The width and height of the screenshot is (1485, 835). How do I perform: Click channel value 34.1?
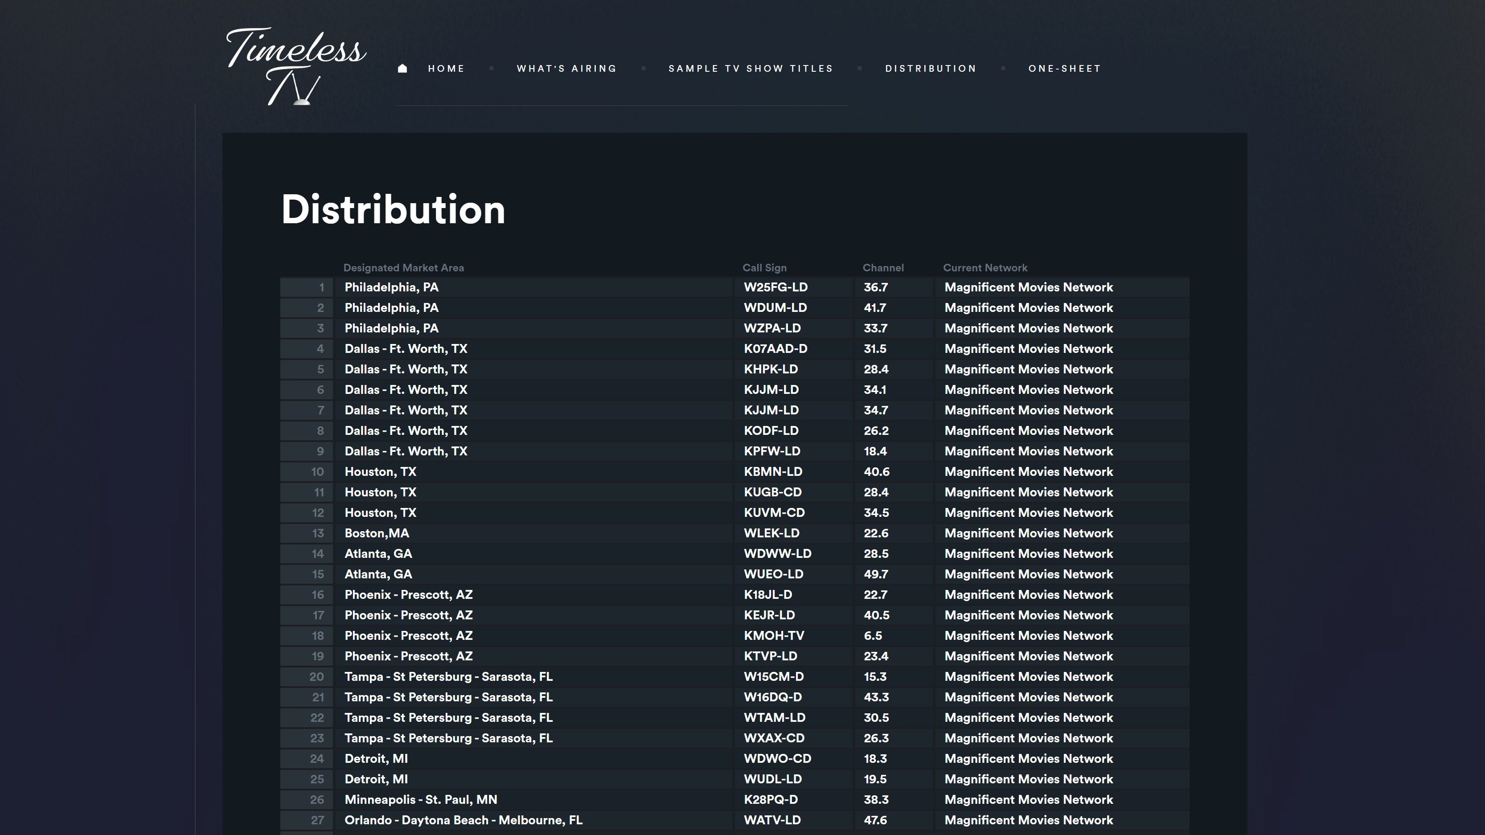tap(875, 390)
